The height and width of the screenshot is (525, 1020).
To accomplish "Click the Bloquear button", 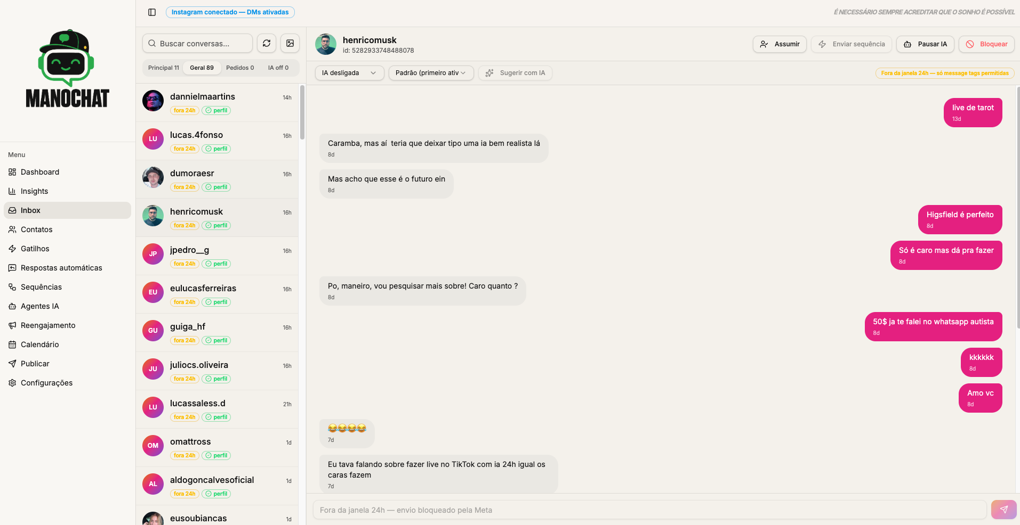I will pyautogui.click(x=986, y=44).
